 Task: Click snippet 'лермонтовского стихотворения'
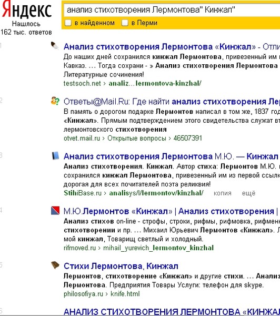pos(115,130)
